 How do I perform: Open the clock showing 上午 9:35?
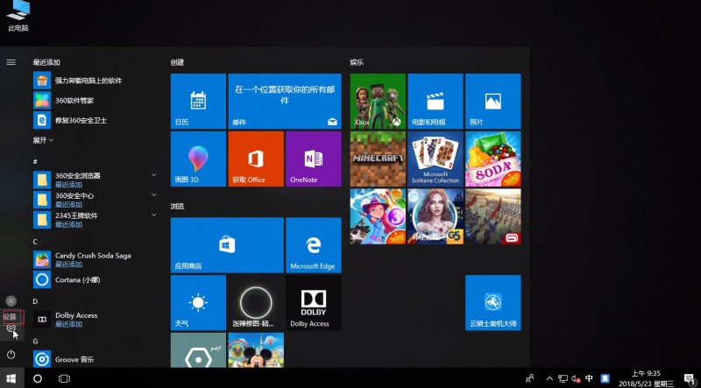click(646, 378)
